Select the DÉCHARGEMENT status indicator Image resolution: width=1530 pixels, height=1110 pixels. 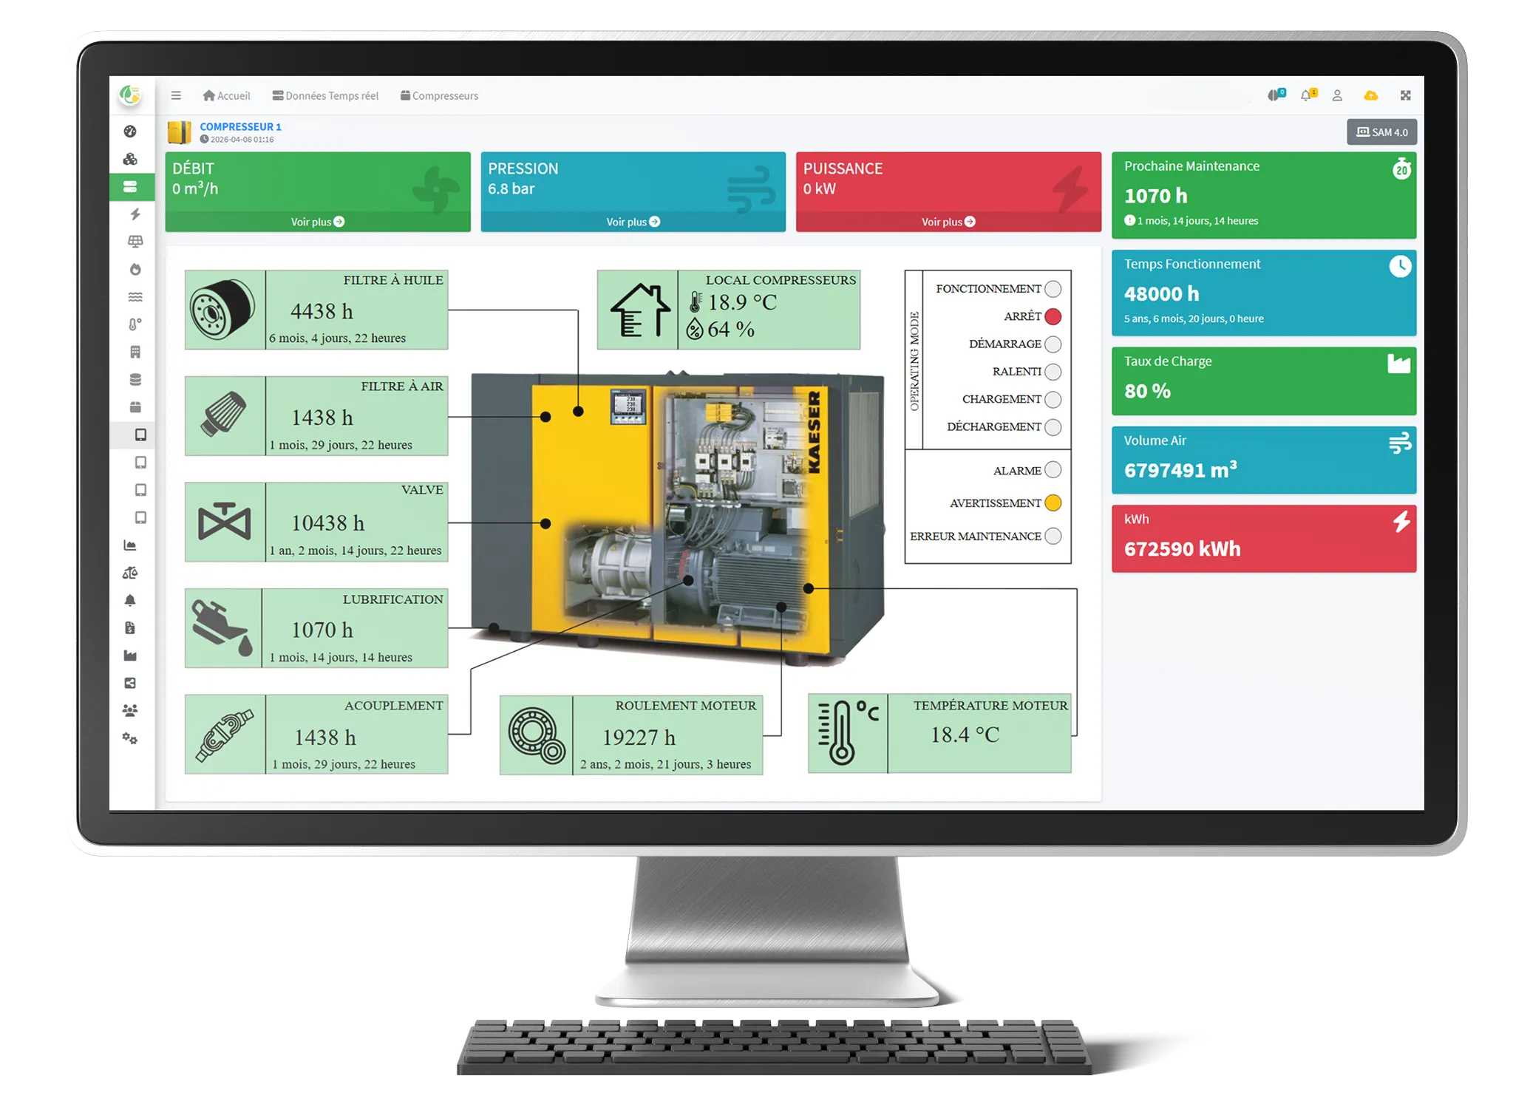click(x=1053, y=427)
